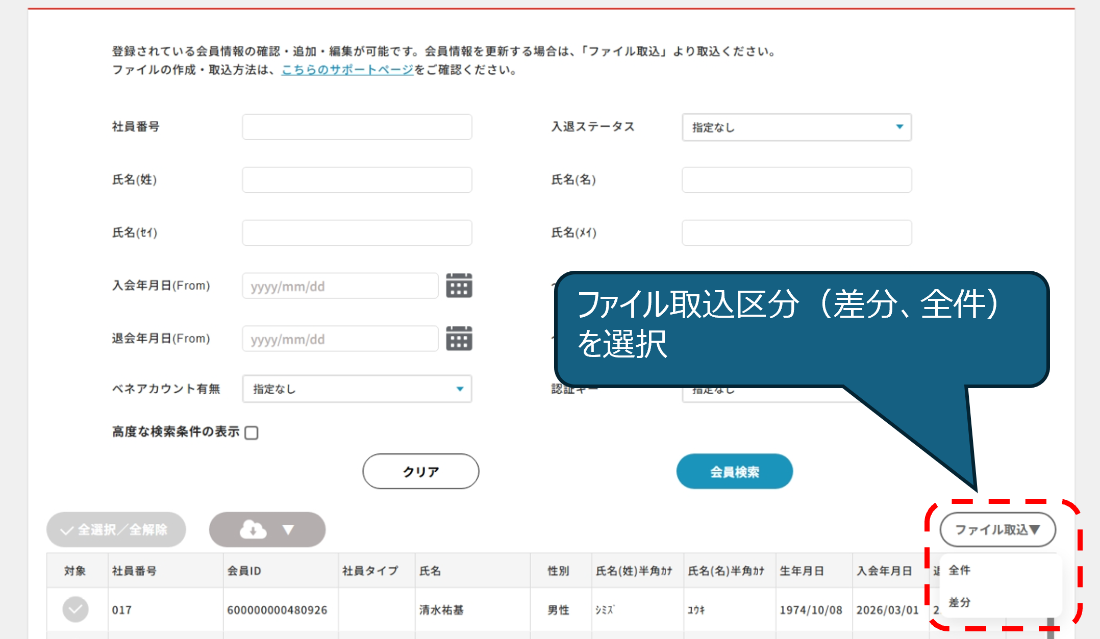Image resolution: width=1100 pixels, height=639 pixels.
Task: Select 差分 from file import menu
Action: coord(960,602)
